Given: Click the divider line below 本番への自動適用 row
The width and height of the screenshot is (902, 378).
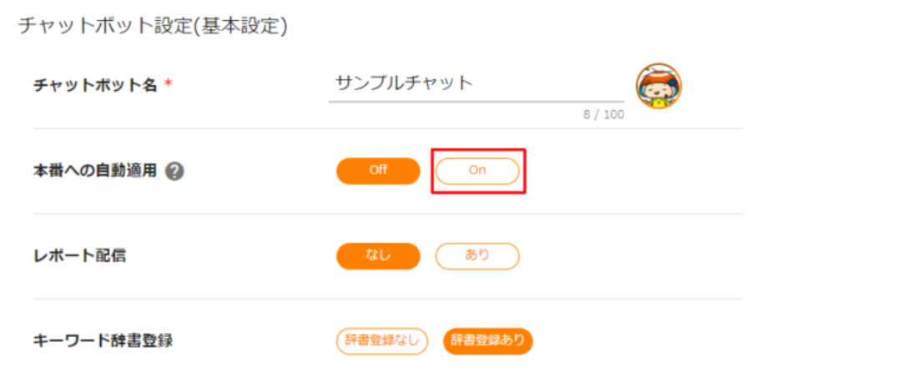Looking at the screenshot, I should (387, 214).
